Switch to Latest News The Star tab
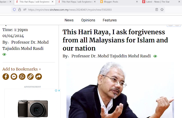 (160, 2)
